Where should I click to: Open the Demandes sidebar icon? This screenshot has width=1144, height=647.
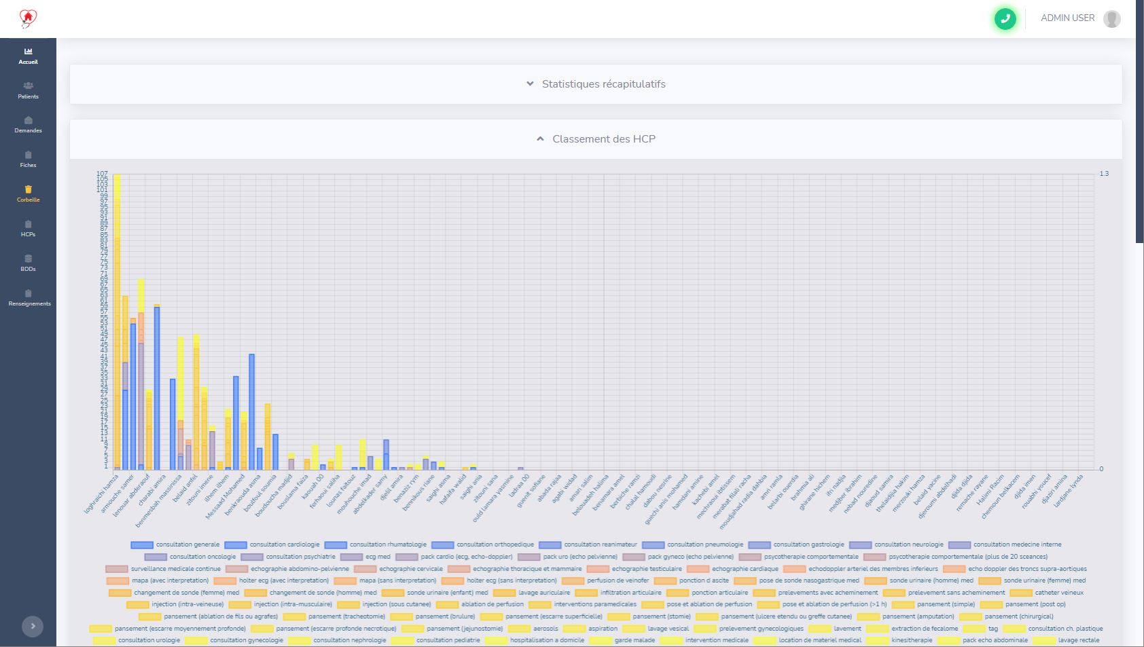point(28,121)
